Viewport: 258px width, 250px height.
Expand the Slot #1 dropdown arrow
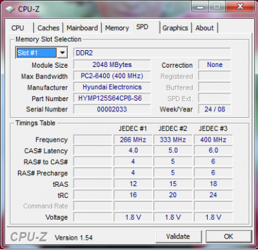[63, 53]
